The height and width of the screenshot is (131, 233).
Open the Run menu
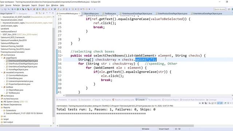pos(48,5)
